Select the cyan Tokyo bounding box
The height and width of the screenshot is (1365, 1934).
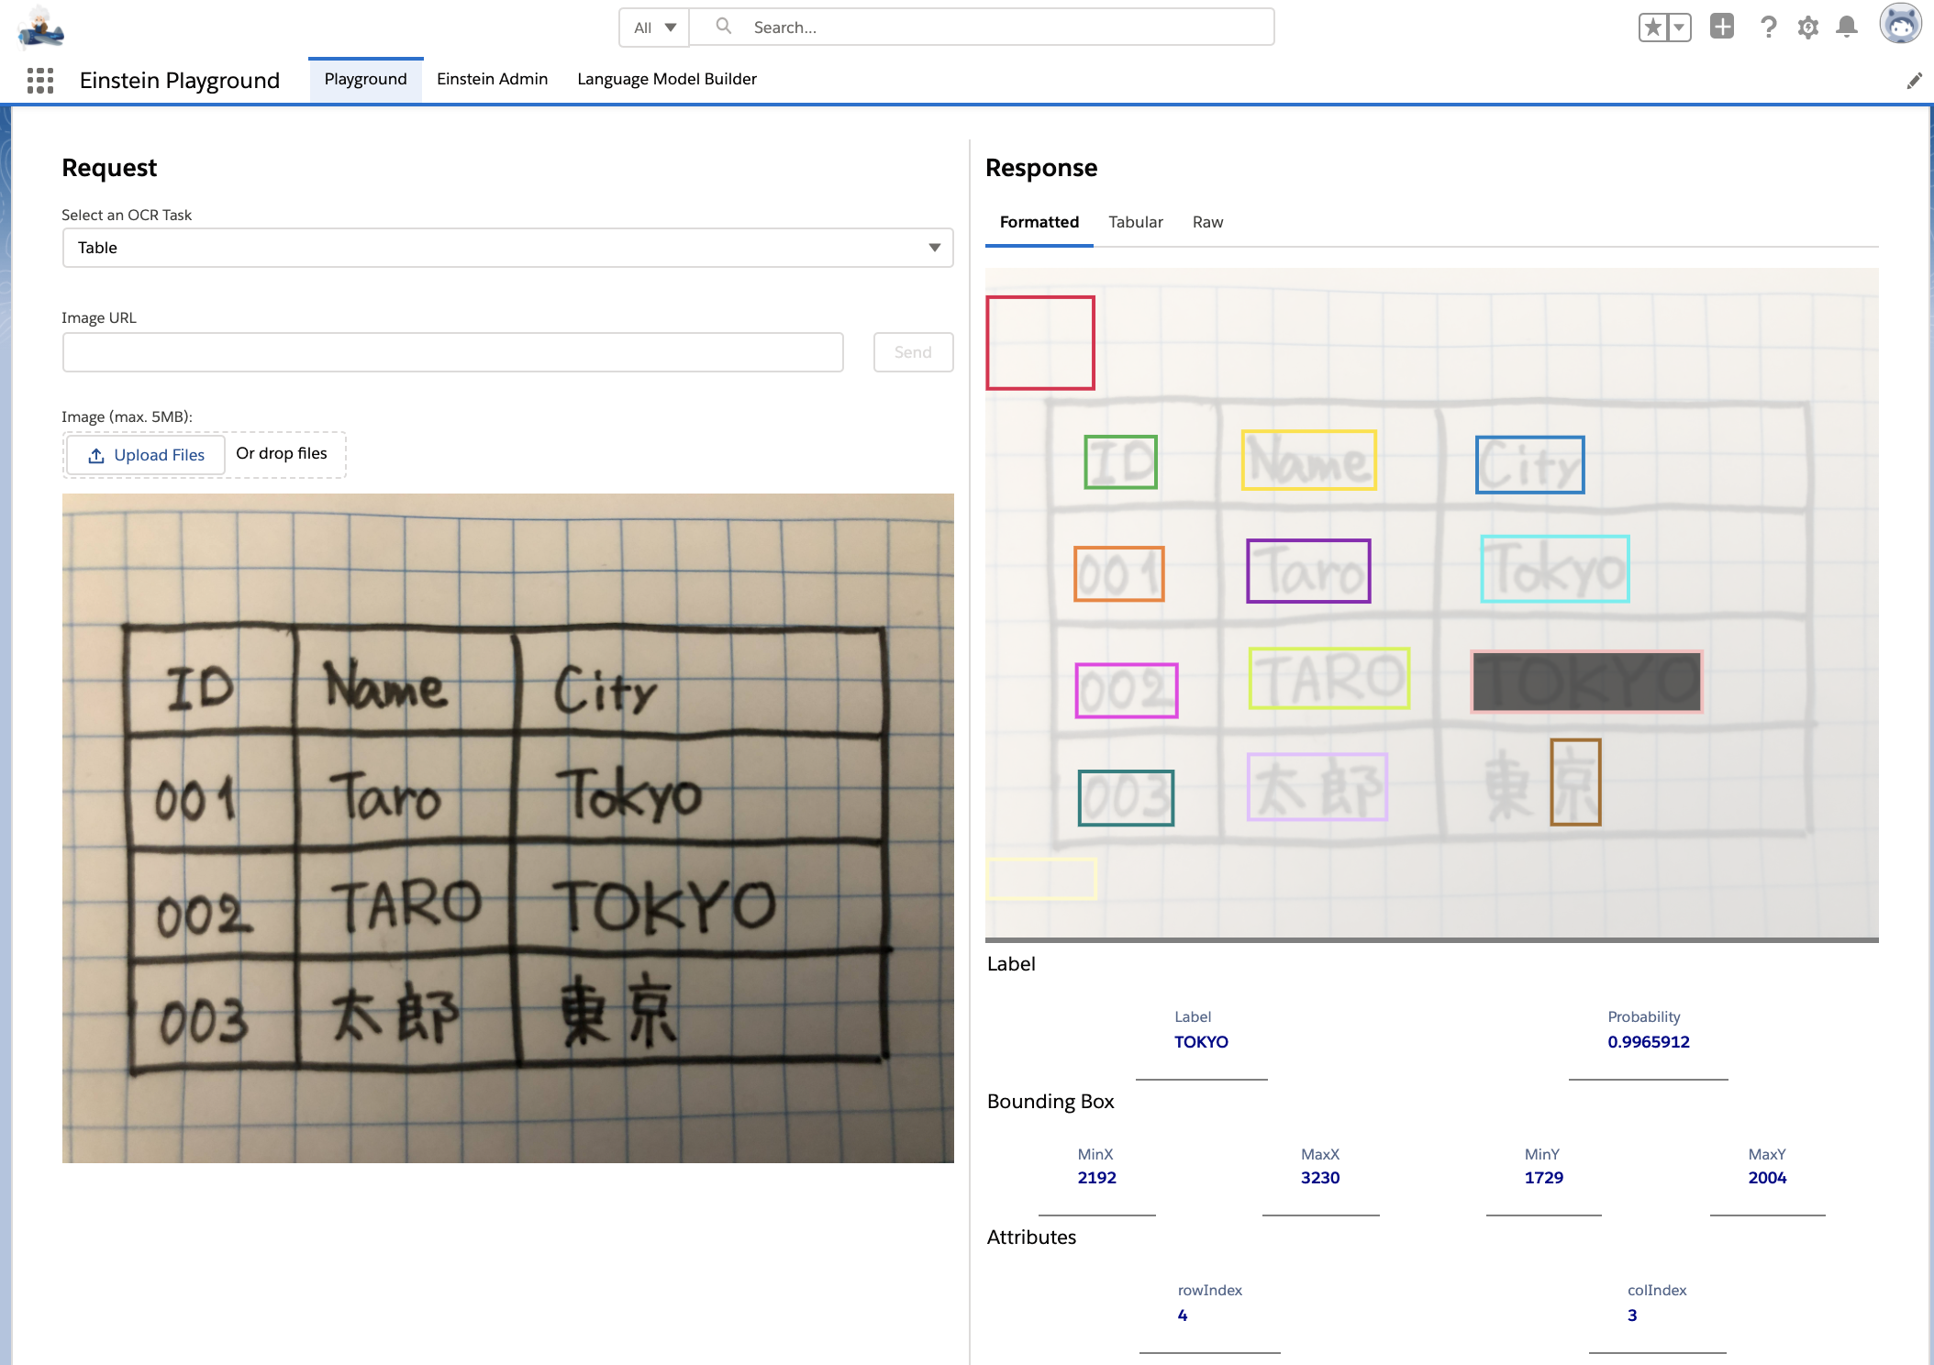(x=1554, y=569)
